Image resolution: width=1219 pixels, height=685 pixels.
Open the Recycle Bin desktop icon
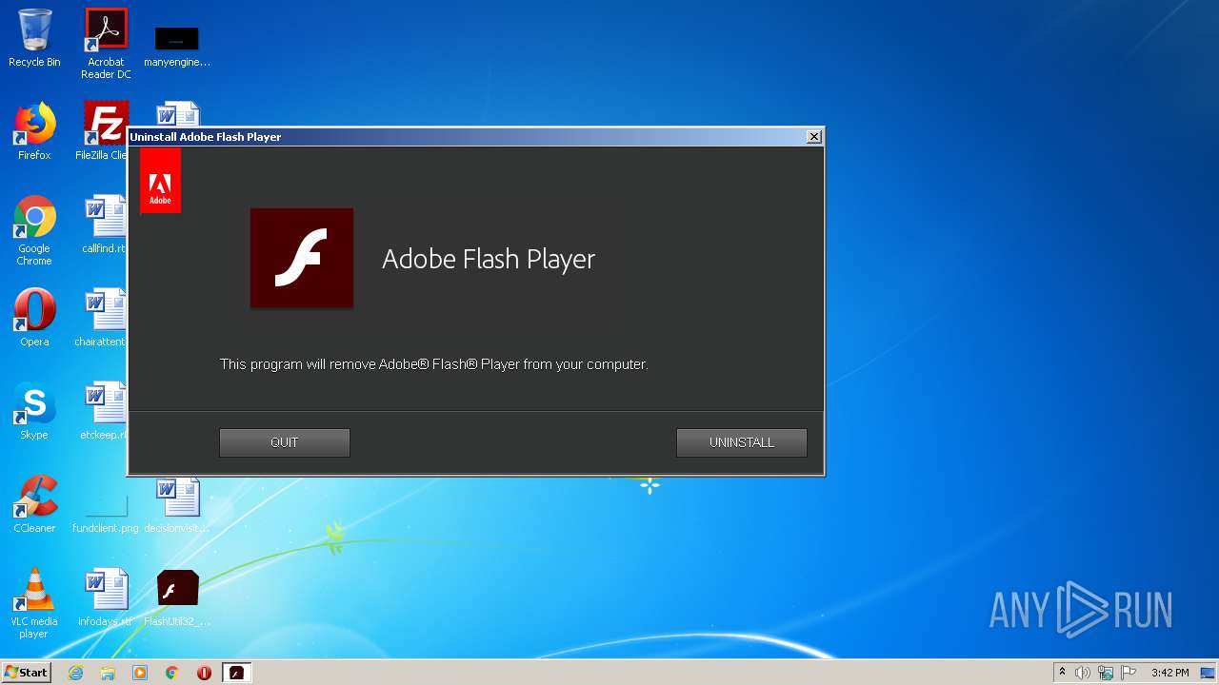pyautogui.click(x=34, y=39)
